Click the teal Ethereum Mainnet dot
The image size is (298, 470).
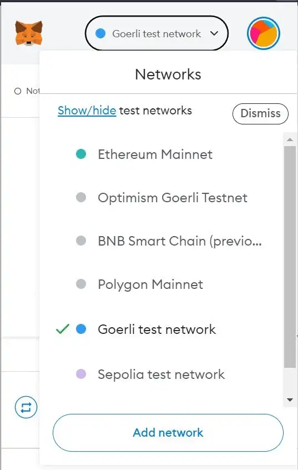pos(81,154)
